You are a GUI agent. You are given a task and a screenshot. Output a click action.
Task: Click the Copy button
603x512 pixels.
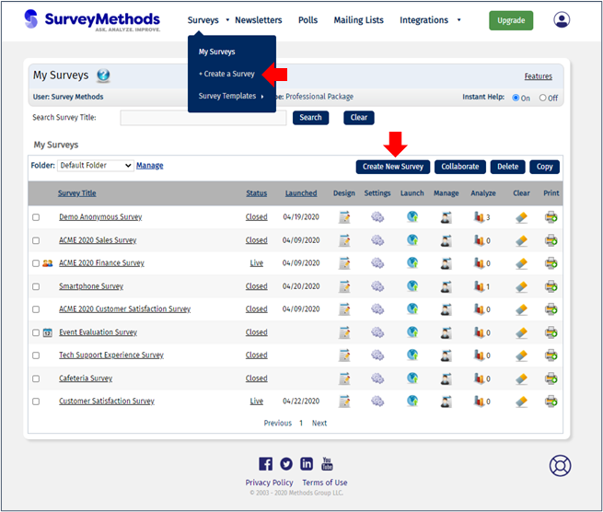coord(544,167)
